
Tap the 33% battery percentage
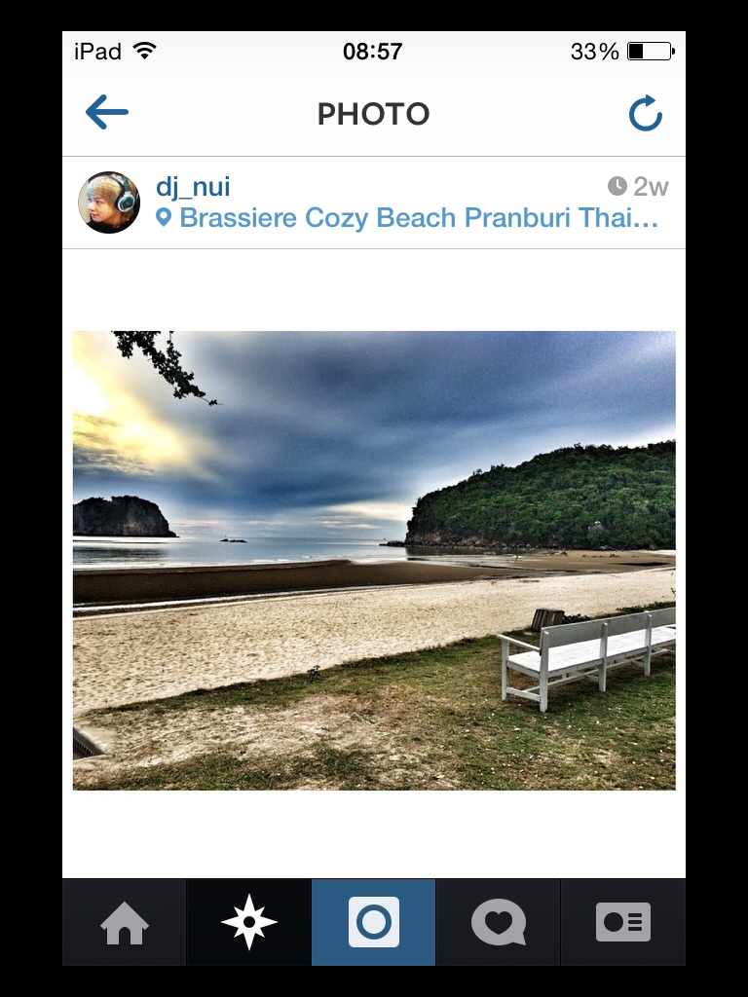coord(595,52)
